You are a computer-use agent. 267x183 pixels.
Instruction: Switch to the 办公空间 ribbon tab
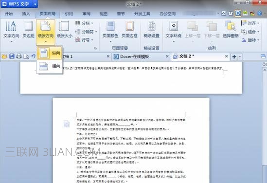coord(168,14)
